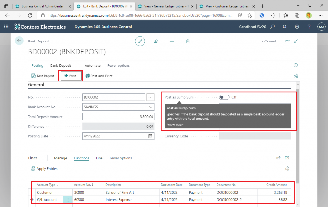Image resolution: width=328 pixels, height=207 pixels.
Task: Show the FactBox information icon
Action: tap(296, 65)
